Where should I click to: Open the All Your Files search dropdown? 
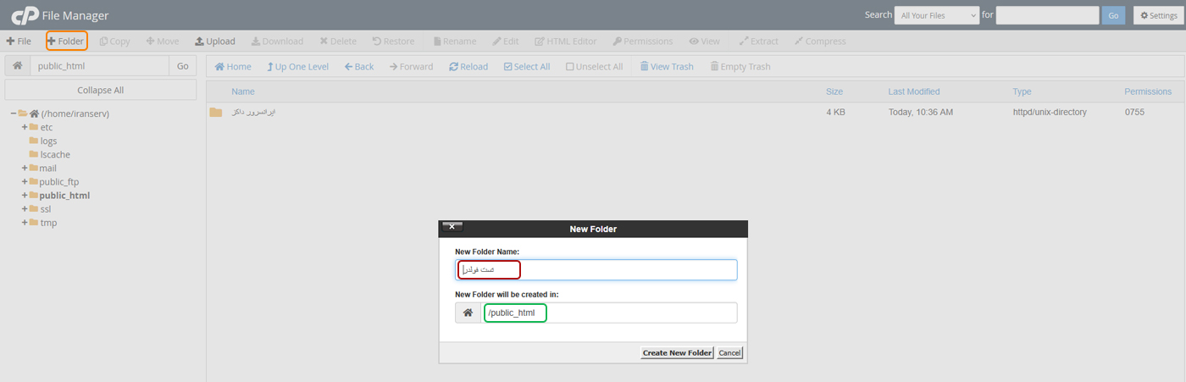tap(936, 15)
